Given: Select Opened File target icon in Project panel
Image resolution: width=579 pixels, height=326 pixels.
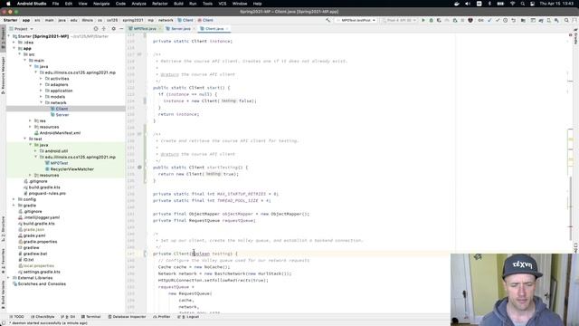Looking at the screenshot, I should pos(96,28).
